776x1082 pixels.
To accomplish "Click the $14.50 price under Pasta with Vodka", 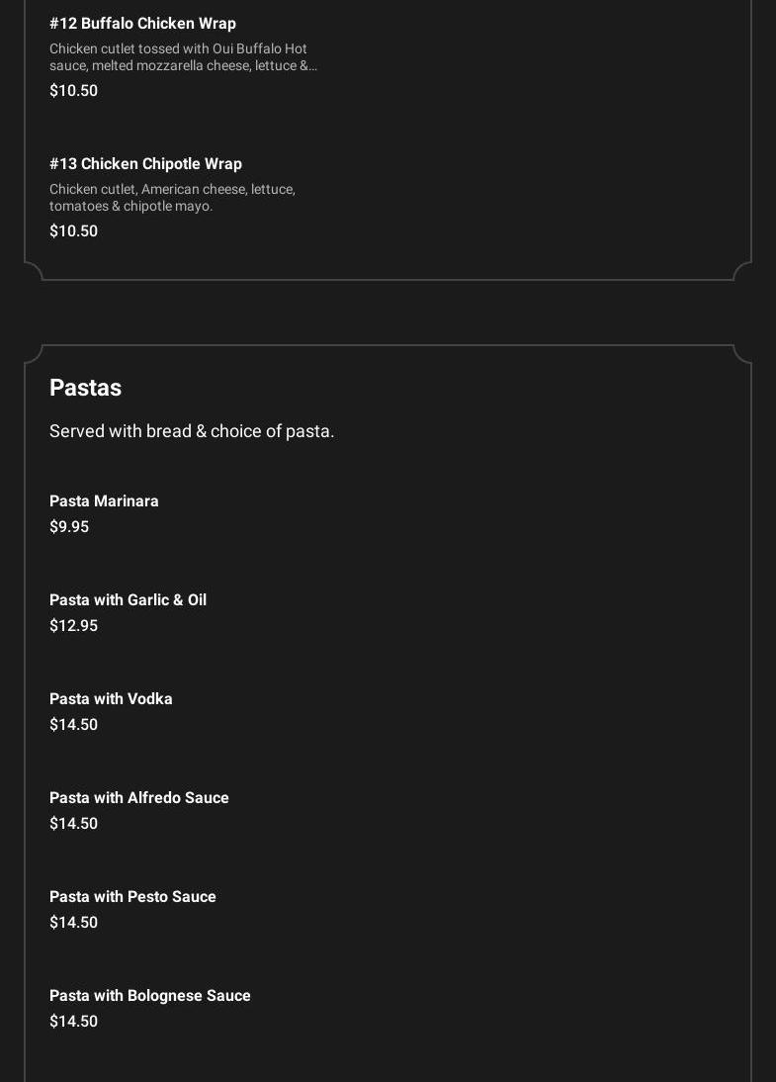I will coord(73,725).
